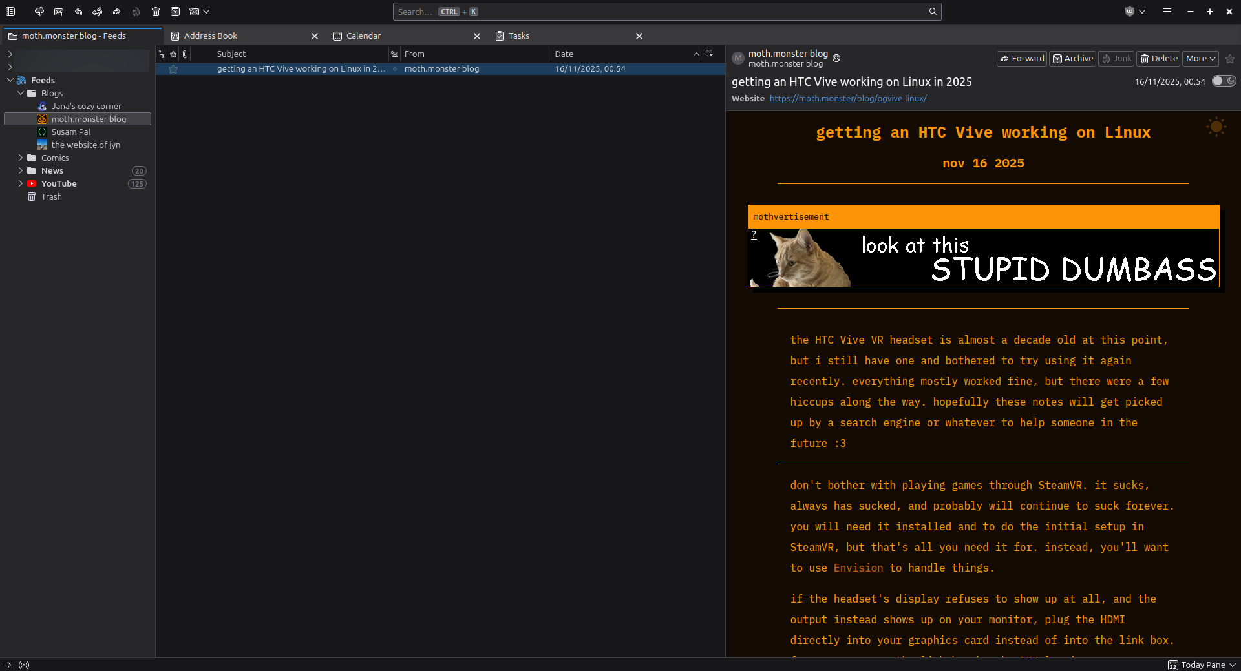Open the moth.monster blog website link
This screenshot has width=1241, height=671.
(848, 98)
